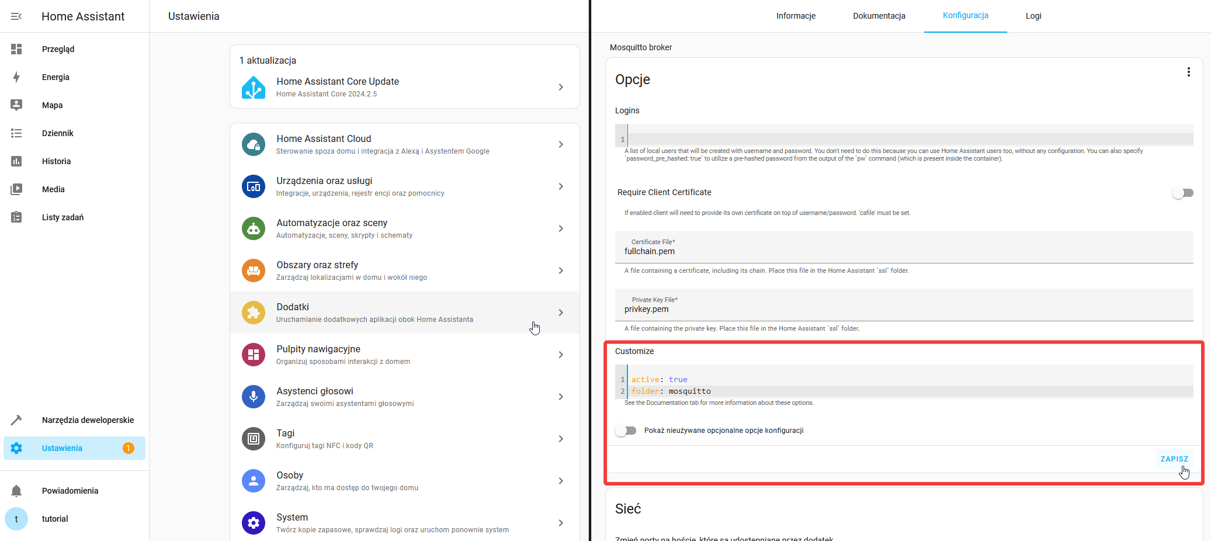Image resolution: width=1211 pixels, height=541 pixels.
Task: Edit the Private Key File field
Action: (904, 305)
